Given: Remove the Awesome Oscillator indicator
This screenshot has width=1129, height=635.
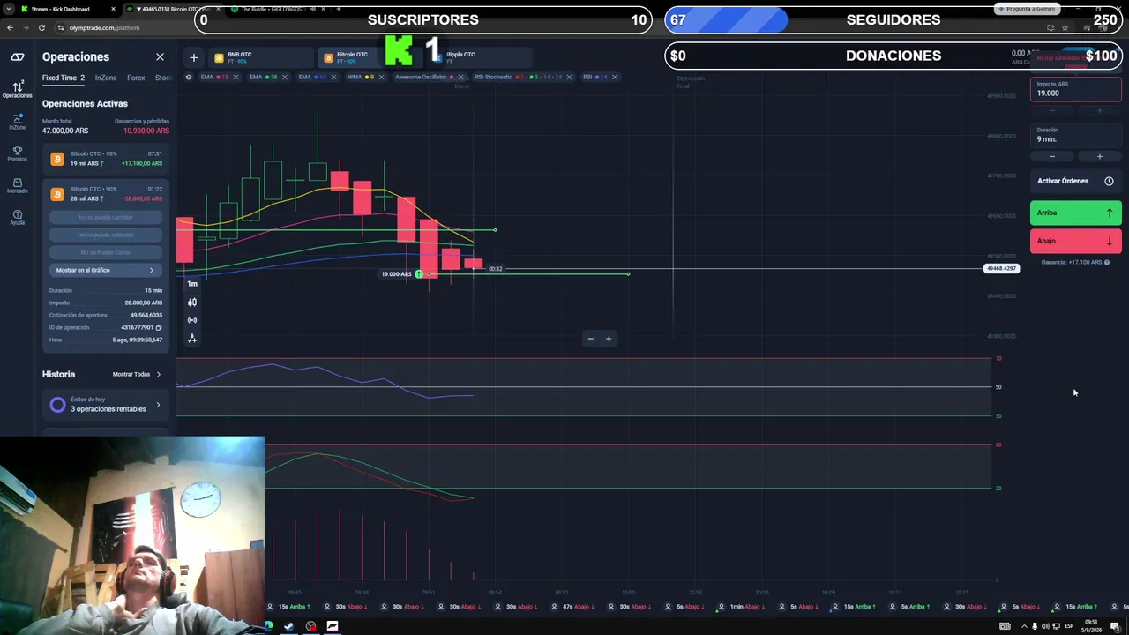Looking at the screenshot, I should click(460, 77).
